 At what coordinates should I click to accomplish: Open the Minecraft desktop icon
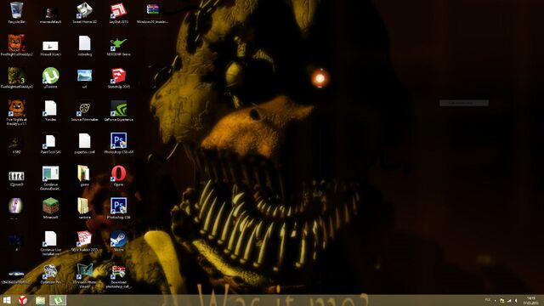[51, 207]
